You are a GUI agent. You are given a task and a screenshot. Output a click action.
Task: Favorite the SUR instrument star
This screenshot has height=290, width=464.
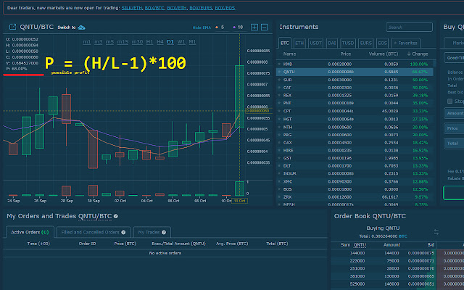(279, 80)
